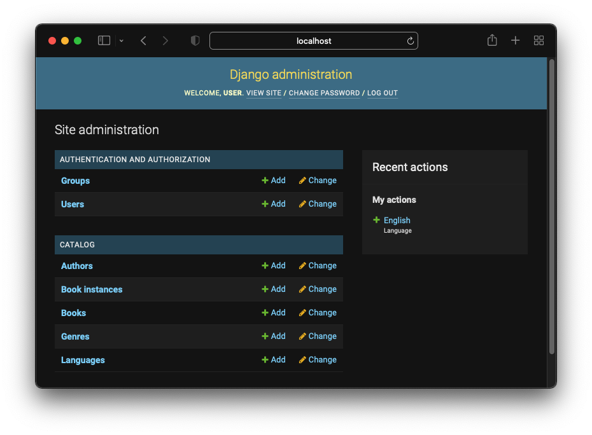The image size is (592, 435).
Task: Click Change for Groups
Action: click(318, 181)
